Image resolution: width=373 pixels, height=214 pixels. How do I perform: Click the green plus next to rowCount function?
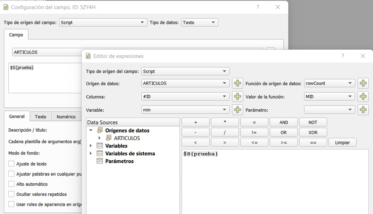(x=363, y=83)
